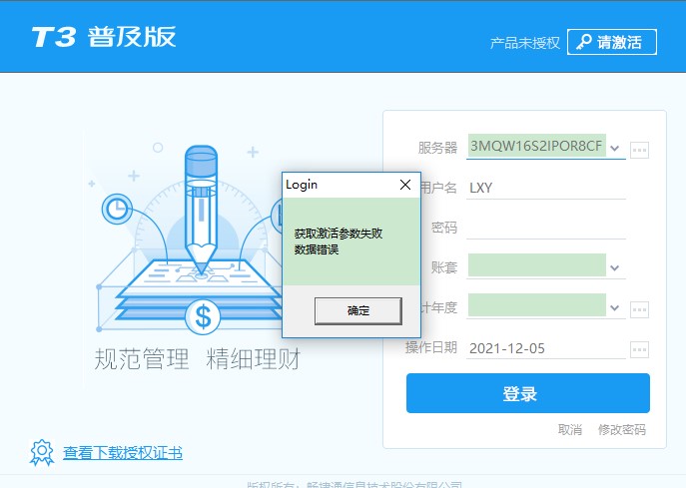Click the 数据错误 message text
The height and width of the screenshot is (488, 686).
pos(317,249)
